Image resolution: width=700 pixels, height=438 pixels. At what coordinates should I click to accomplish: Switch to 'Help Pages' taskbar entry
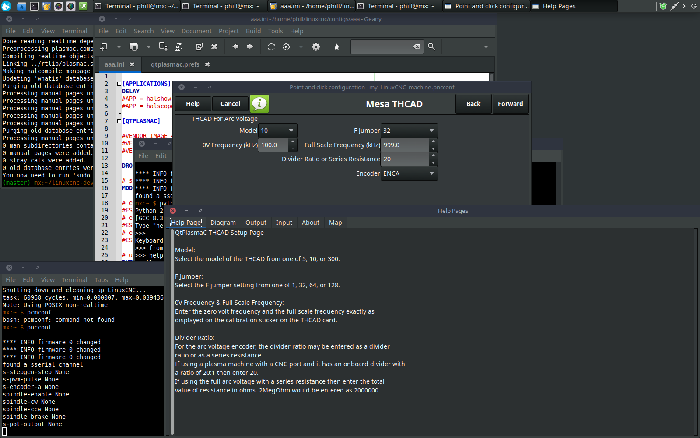tap(574, 6)
